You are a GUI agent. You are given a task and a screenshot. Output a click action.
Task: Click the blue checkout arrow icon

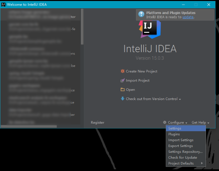(x=122, y=99)
